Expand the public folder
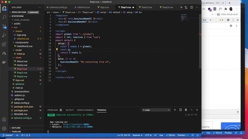 pyautogui.click(x=17, y=24)
